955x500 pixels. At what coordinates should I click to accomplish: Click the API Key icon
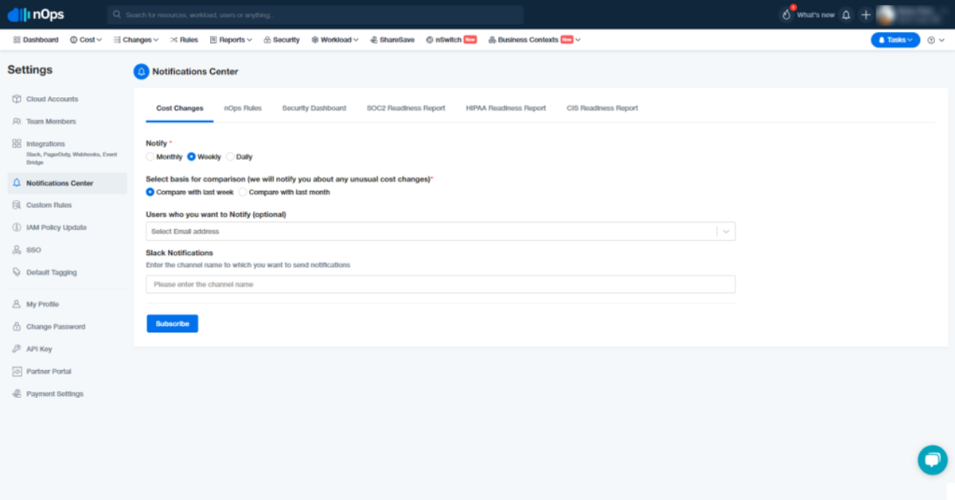[17, 349]
